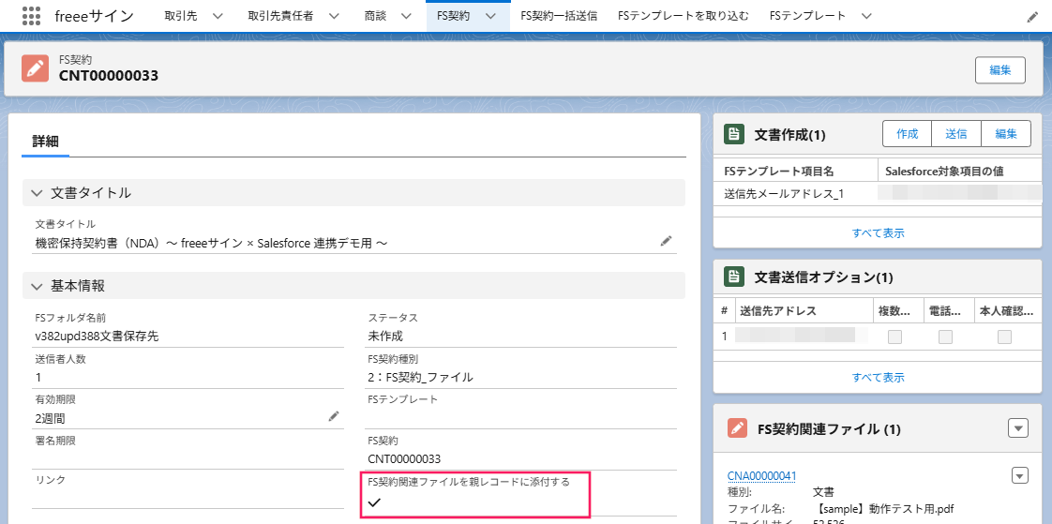The width and height of the screenshot is (1052, 524).
Task: Click the 【sample】動作テスト用.pdf file name
Action: 882,509
